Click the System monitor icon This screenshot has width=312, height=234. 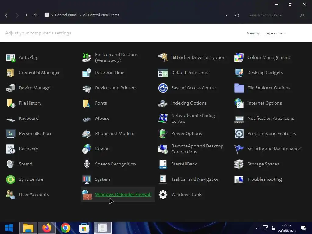coord(87,179)
